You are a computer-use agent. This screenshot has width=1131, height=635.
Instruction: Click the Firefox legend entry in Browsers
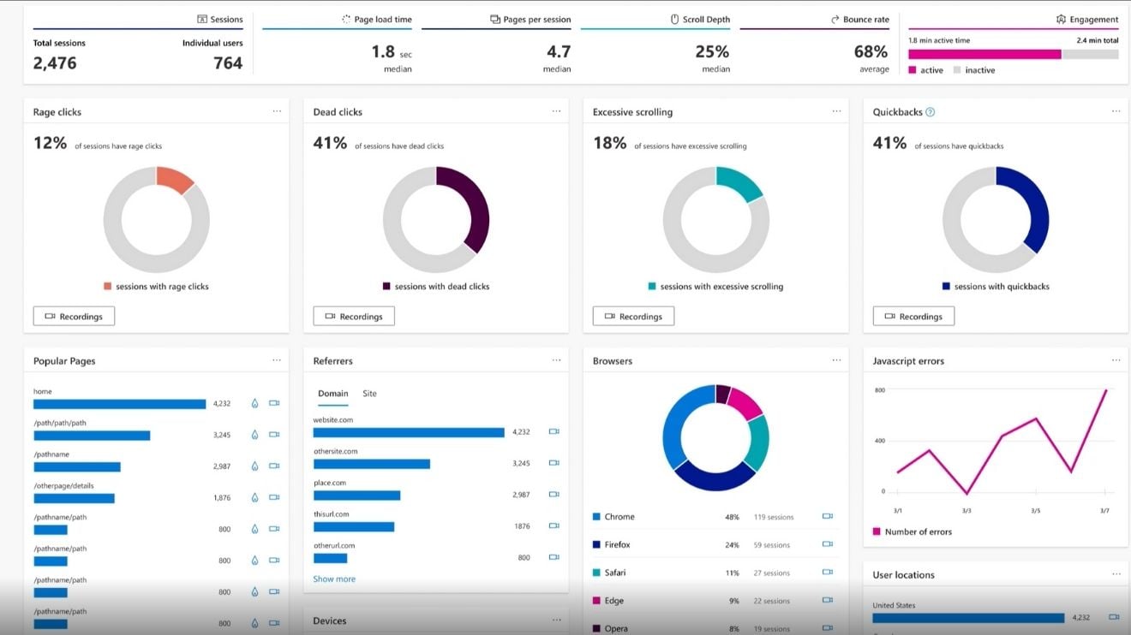612,544
